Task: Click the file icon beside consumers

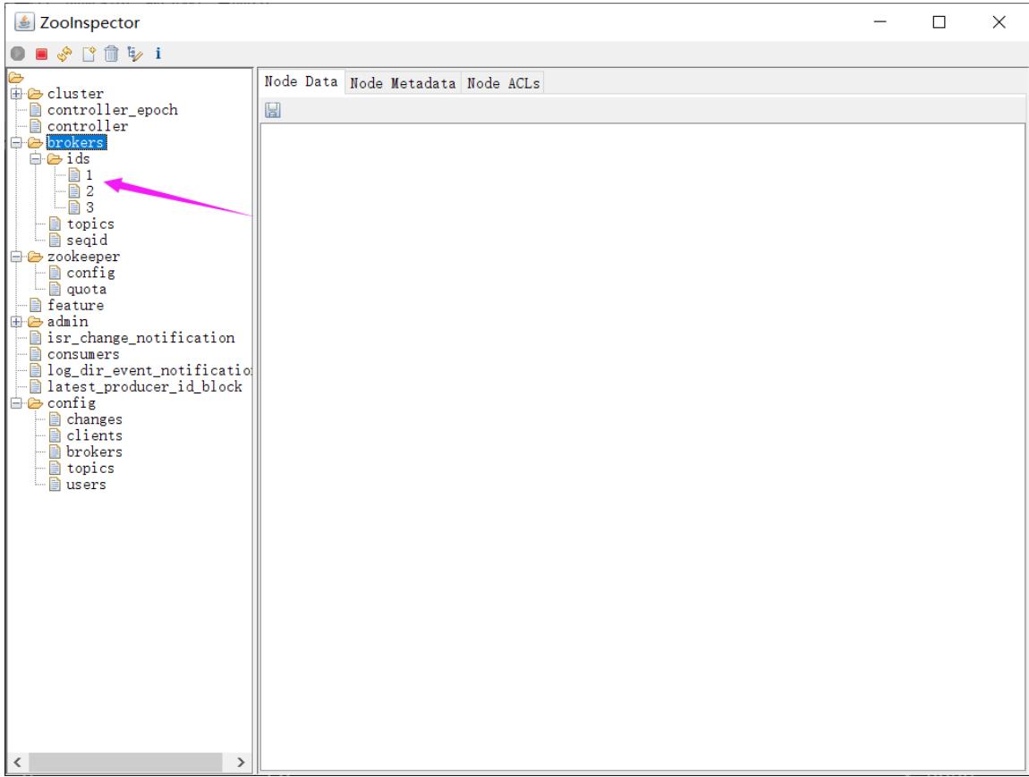Action: click(36, 355)
